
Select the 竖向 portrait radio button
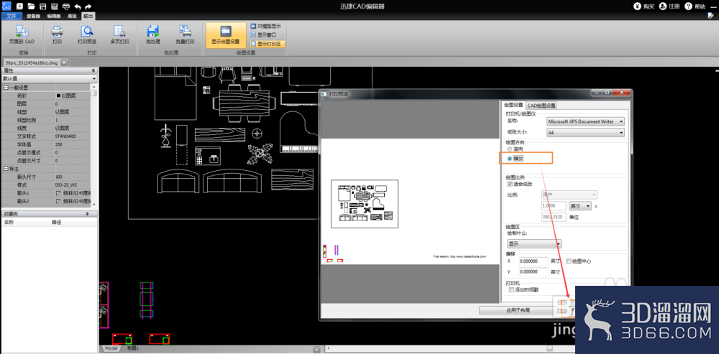[510, 149]
